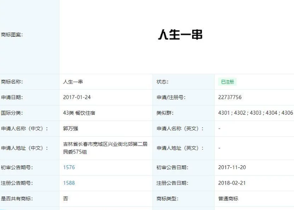Select registration number 22737756

click(230, 97)
